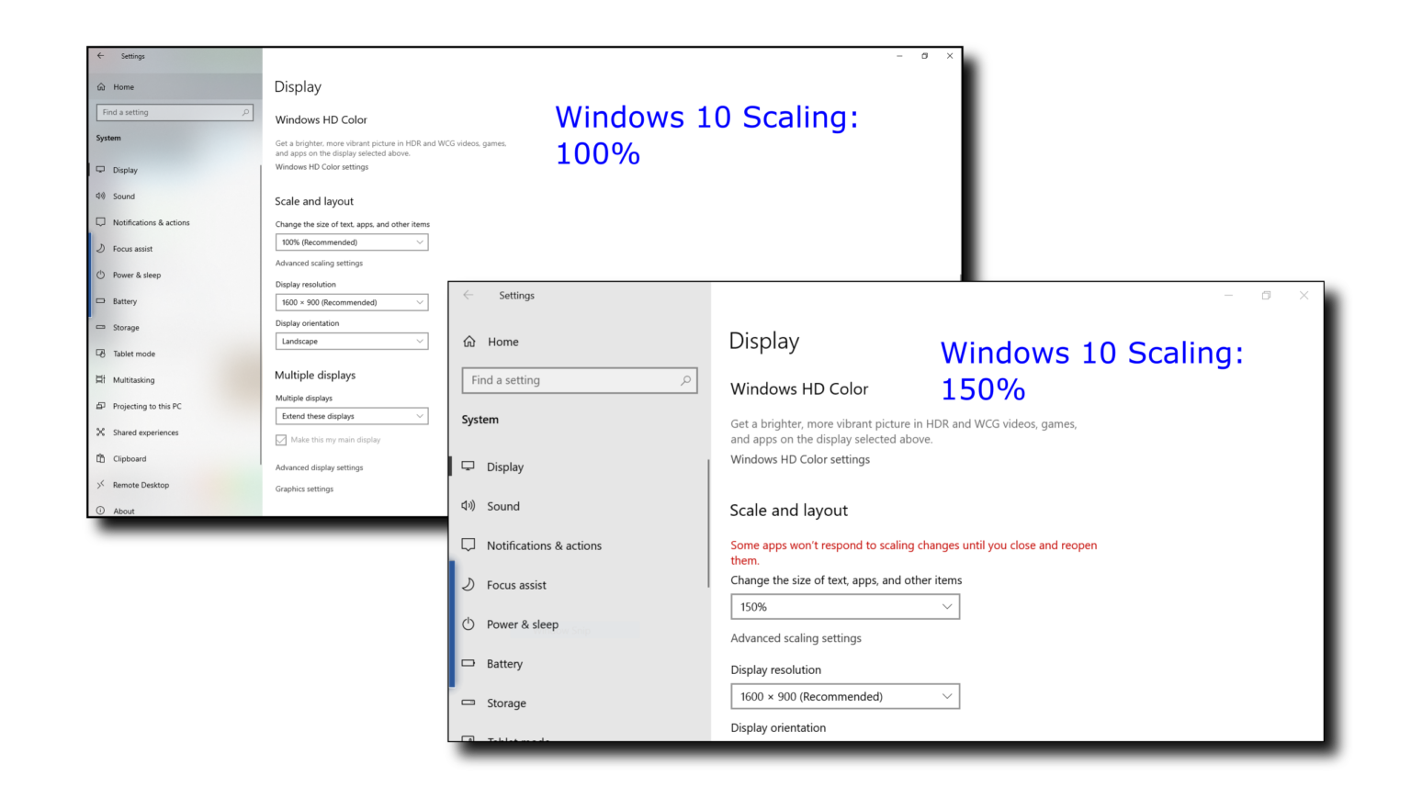Open Battery settings from the sidebar

point(504,663)
